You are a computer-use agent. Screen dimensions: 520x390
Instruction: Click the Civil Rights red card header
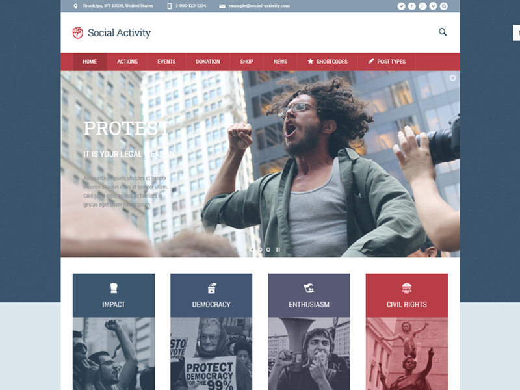(x=407, y=296)
